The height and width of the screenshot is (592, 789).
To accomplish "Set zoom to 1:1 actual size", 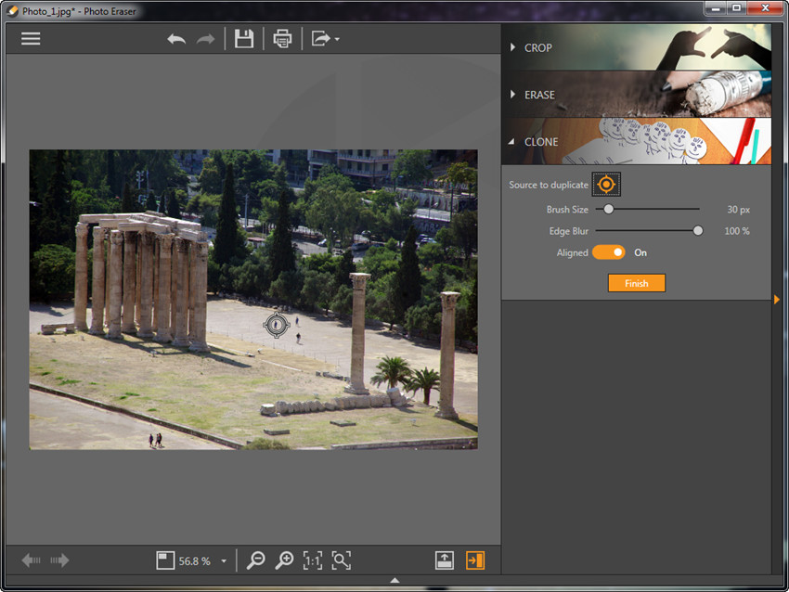I will [313, 560].
